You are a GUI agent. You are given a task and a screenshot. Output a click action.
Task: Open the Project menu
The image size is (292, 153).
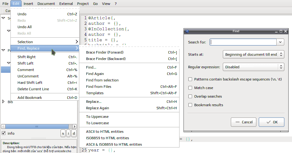(83, 4)
